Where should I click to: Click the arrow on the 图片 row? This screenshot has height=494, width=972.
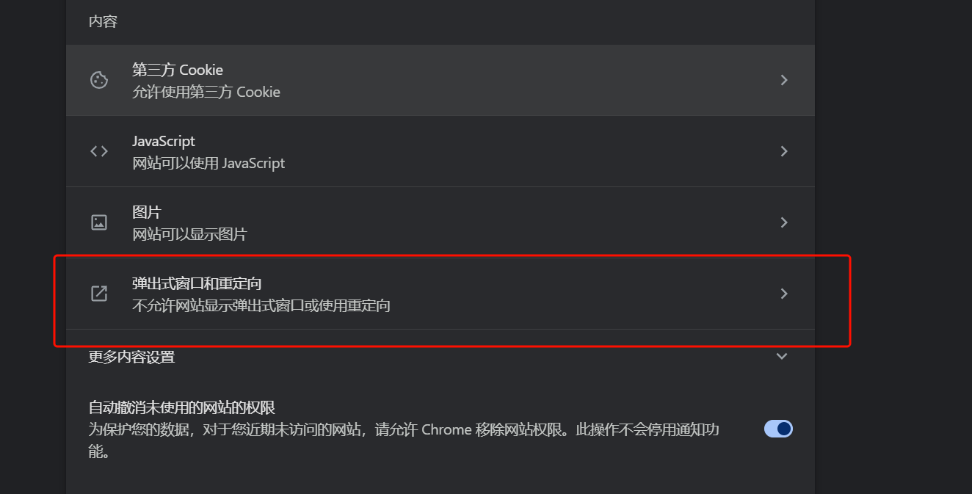point(784,222)
